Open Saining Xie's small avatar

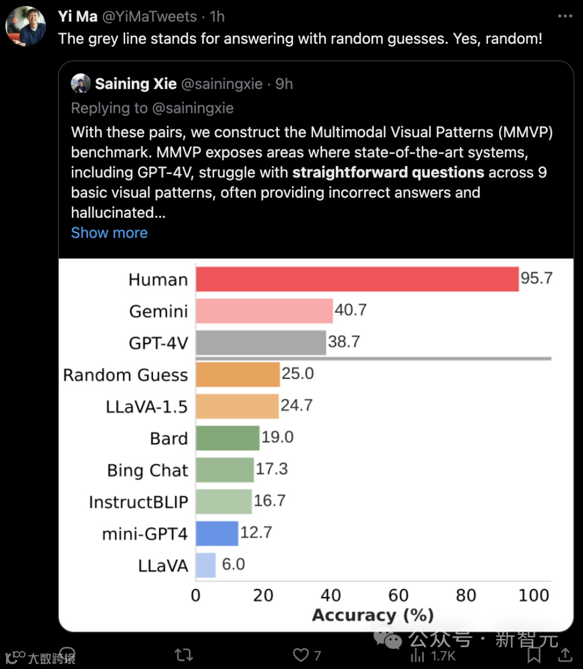(80, 84)
